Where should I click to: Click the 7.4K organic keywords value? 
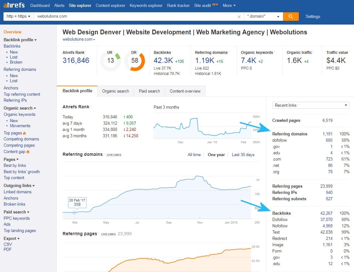249,60
